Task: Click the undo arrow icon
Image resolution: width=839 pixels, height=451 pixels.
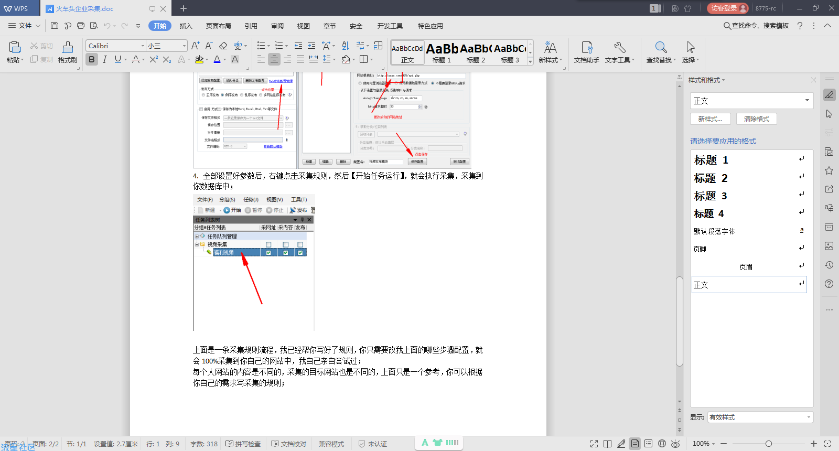Action: 107,25
